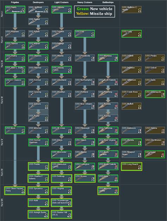Select the USS Sumner card

(x=38, y=82)
